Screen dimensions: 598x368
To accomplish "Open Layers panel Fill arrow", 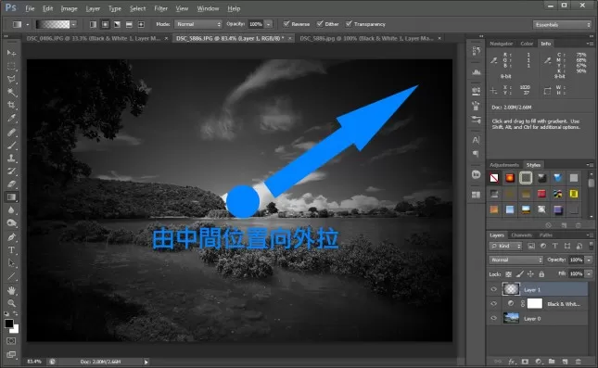I will tap(590, 273).
